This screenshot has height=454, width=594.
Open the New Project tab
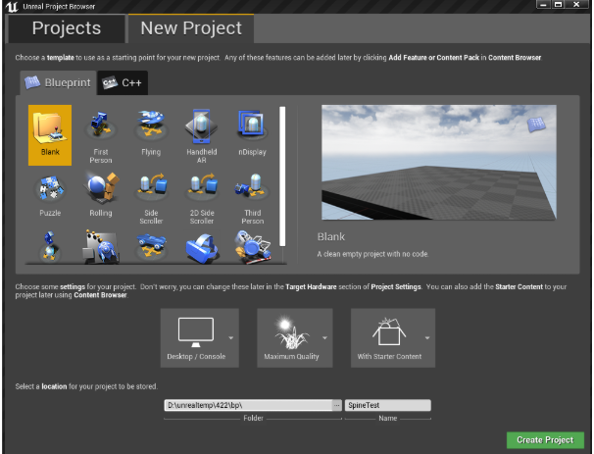coord(191,28)
